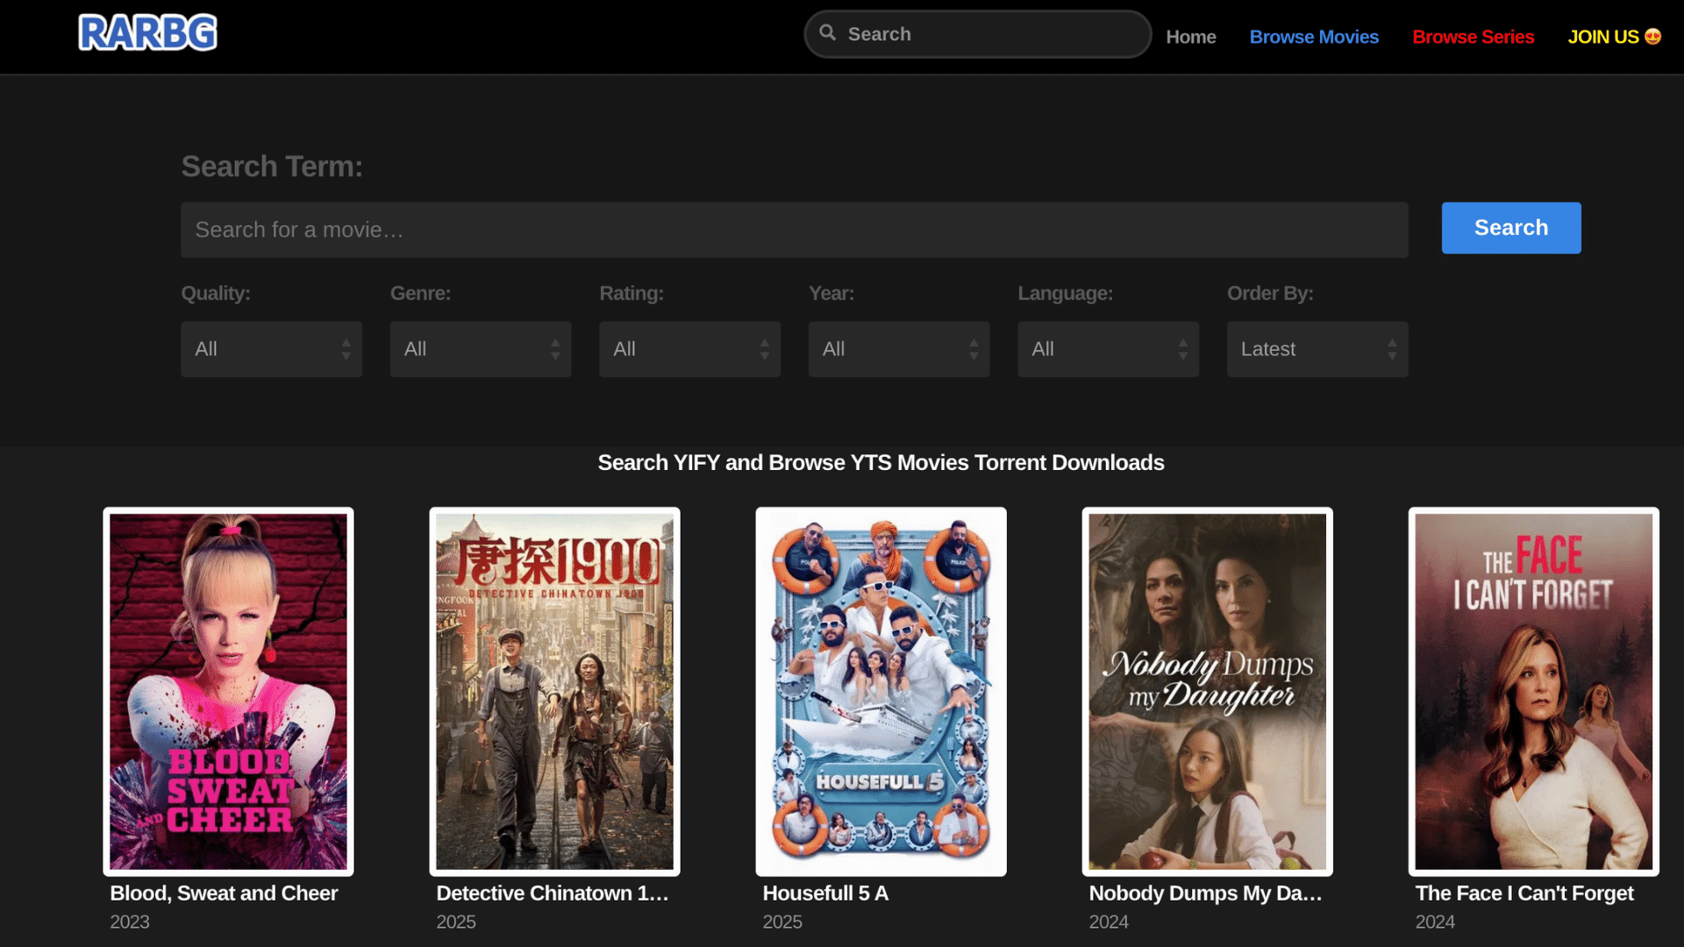The width and height of the screenshot is (1684, 947).
Task: Open the Quality dropdown
Action: coord(271,349)
